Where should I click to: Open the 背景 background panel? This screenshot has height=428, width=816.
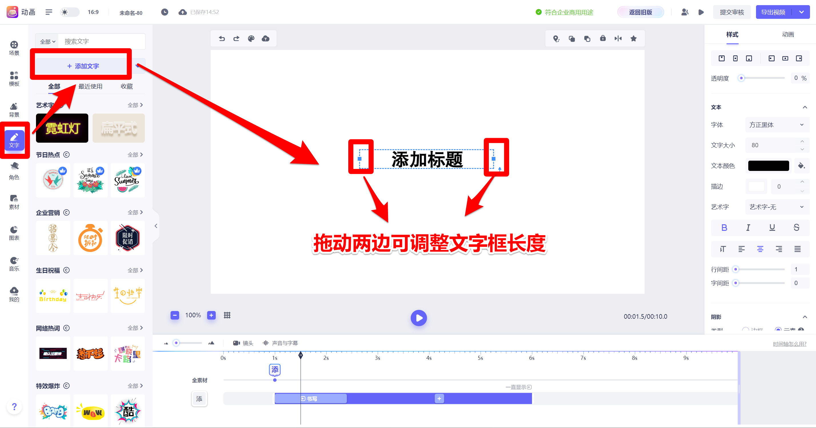(x=14, y=110)
